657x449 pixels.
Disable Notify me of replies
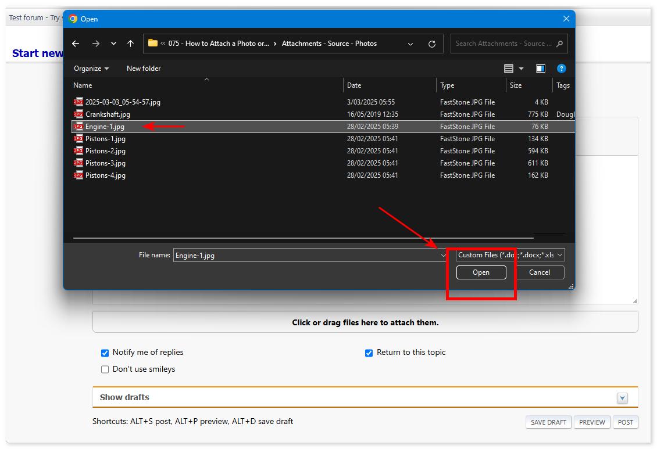point(105,353)
